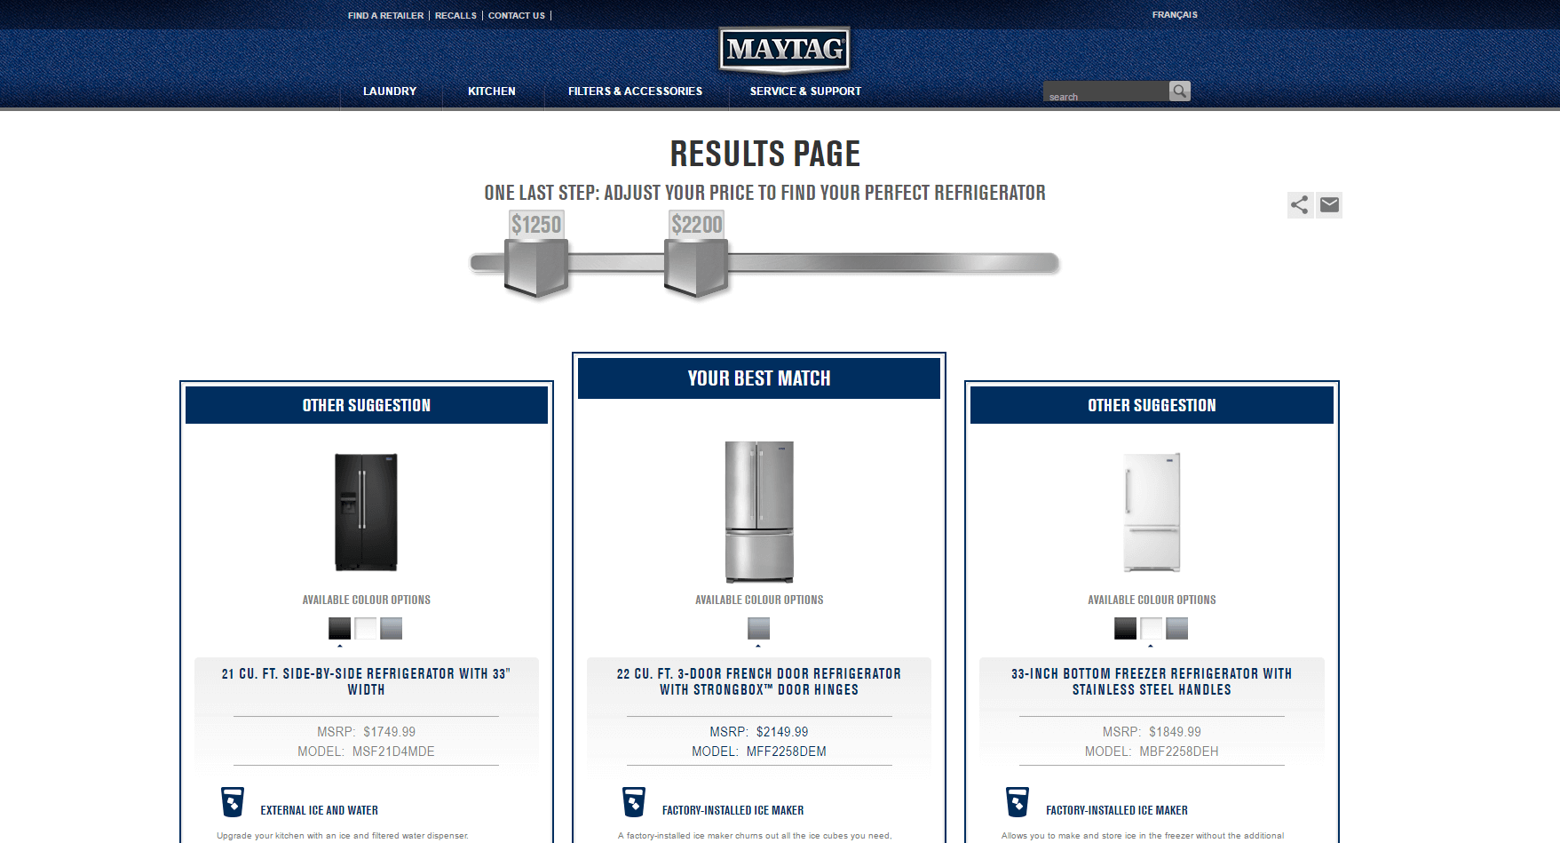The image size is (1560, 843).
Task: Click ice maker icon under MBF2258DEH
Action: point(1018,801)
